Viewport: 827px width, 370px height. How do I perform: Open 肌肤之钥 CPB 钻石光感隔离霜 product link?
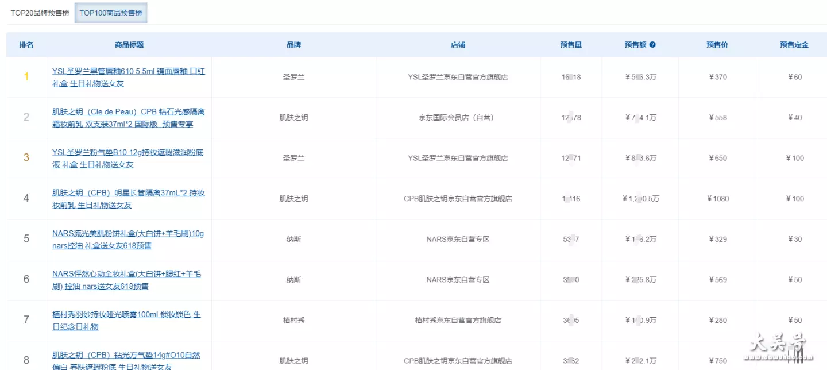coord(128,118)
